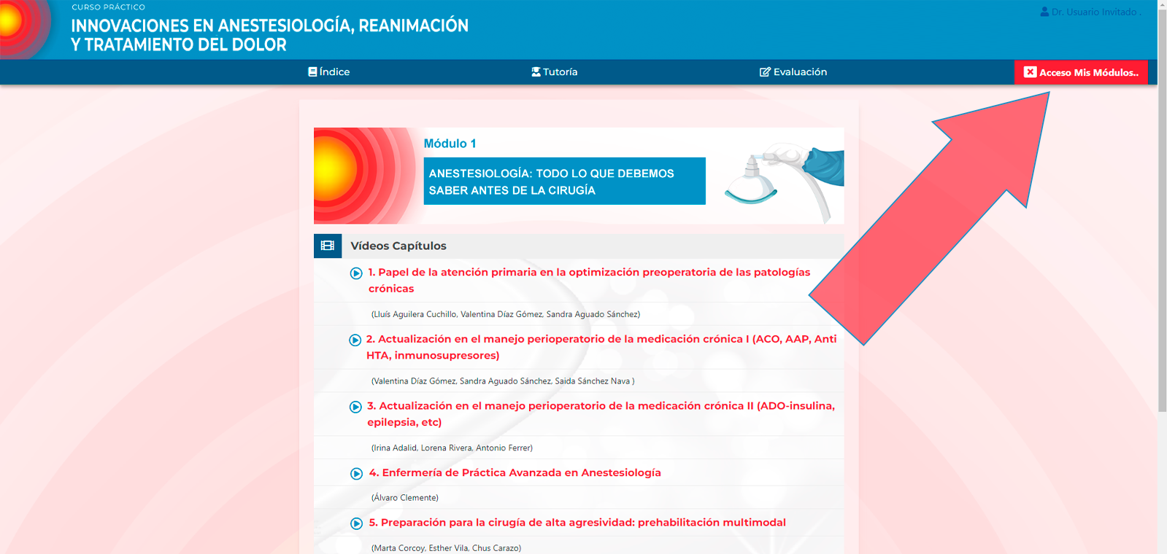Screen dimensions: 1167x554
Task: Click the play icon for chapter 4 Enfermería
Action: [x=356, y=474]
